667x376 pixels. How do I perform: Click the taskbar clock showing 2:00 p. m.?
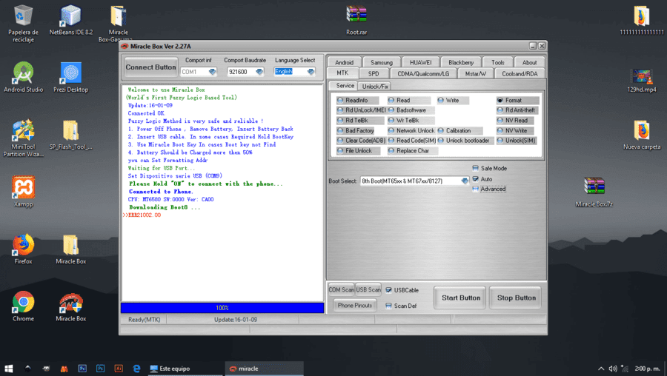tap(647, 369)
